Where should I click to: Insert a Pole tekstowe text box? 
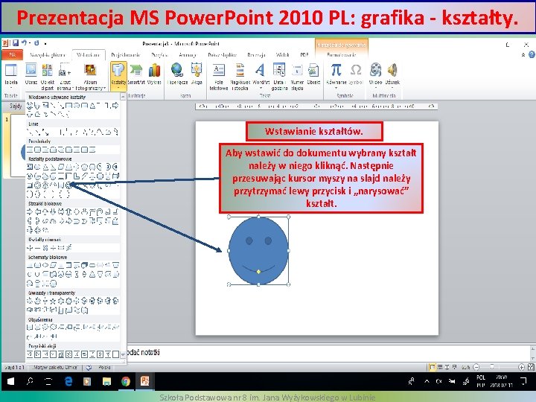click(x=218, y=76)
